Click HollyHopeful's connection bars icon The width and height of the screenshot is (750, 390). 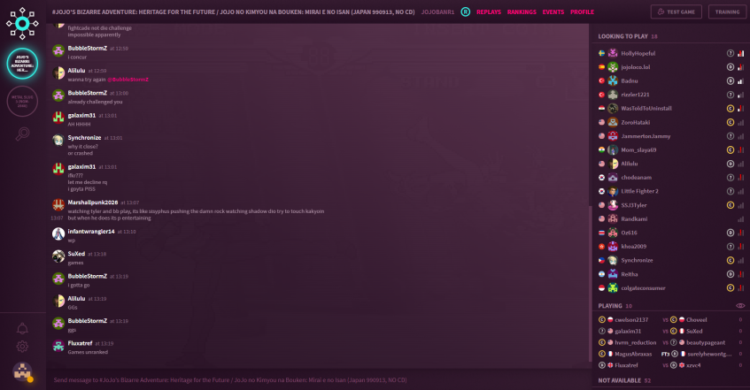coord(740,54)
